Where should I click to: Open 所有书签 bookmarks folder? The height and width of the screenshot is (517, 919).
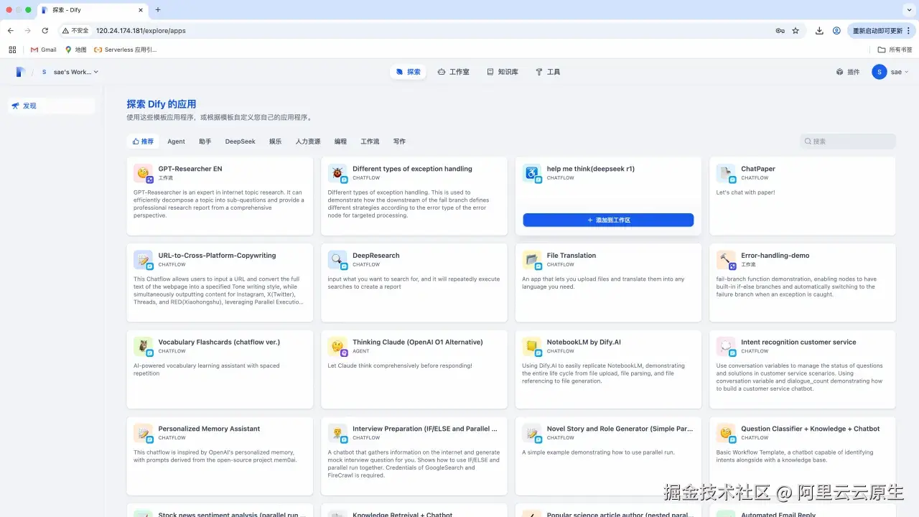click(x=895, y=50)
